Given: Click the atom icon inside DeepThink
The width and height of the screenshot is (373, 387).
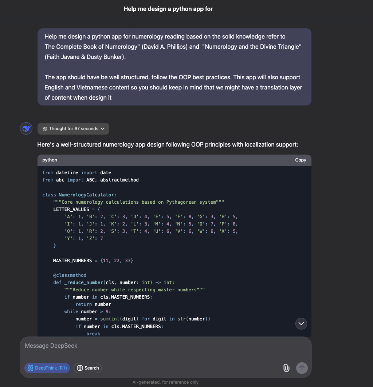Looking at the screenshot, I should tap(30, 368).
